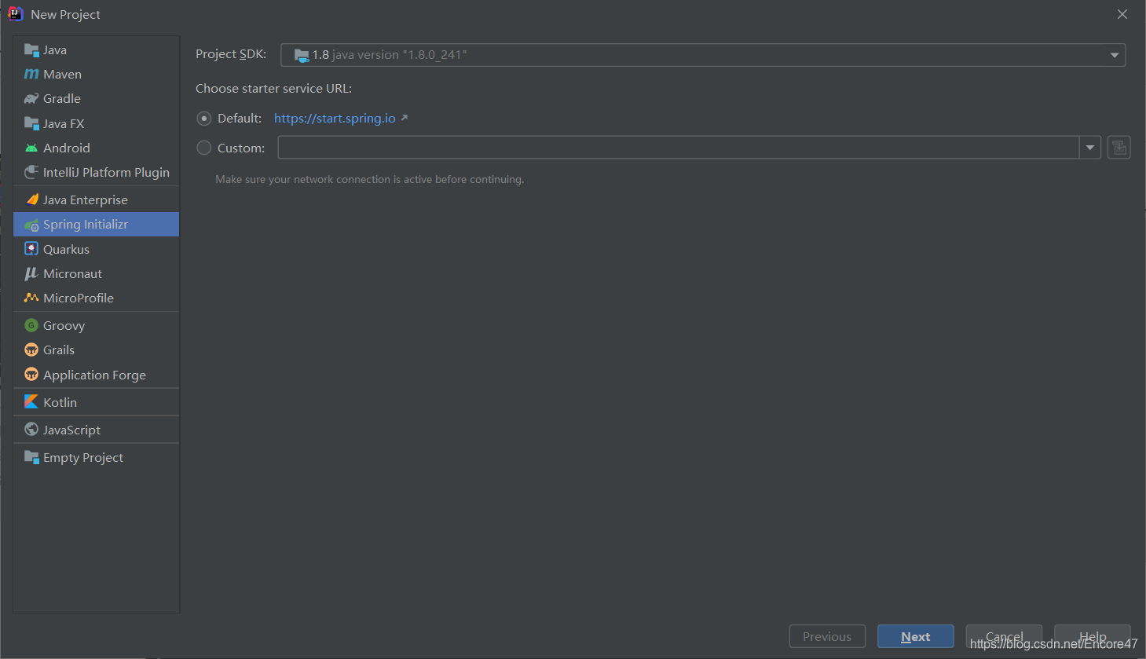Select Quarkus entry

[97, 249]
